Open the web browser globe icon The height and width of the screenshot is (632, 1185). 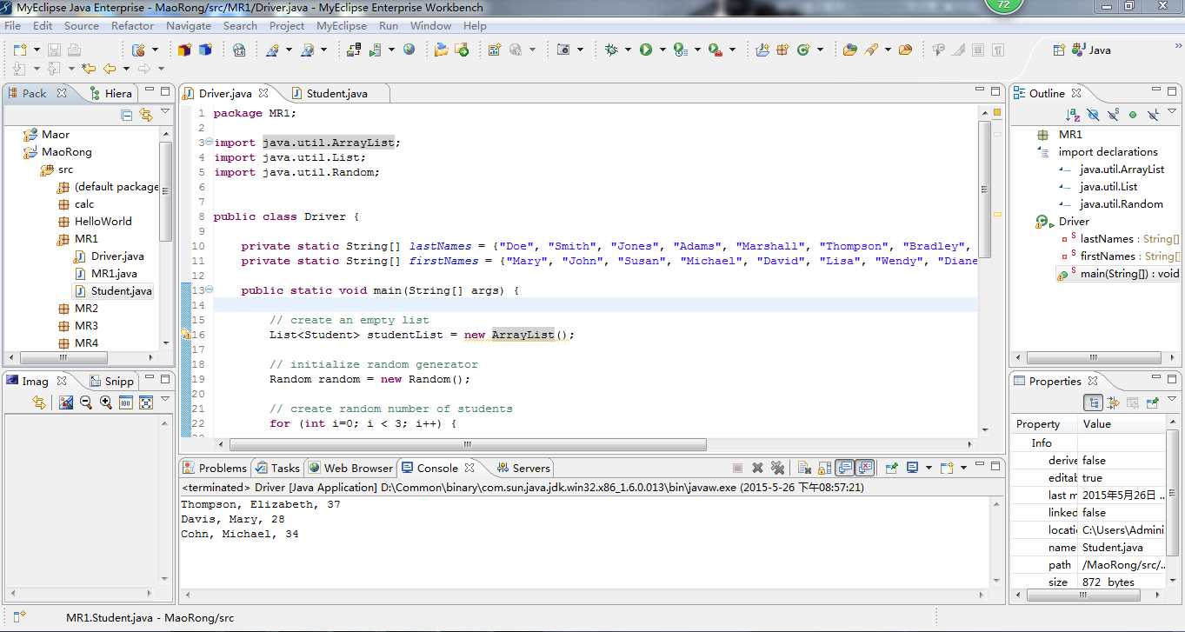tap(409, 50)
